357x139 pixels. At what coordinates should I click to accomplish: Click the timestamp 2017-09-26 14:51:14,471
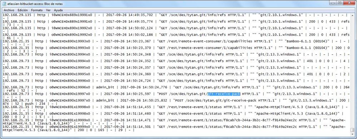tap(127, 120)
